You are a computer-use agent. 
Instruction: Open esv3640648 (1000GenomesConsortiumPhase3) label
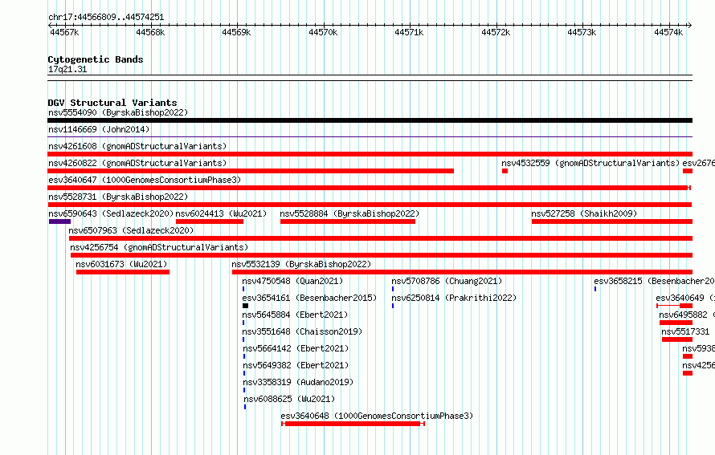377,416
